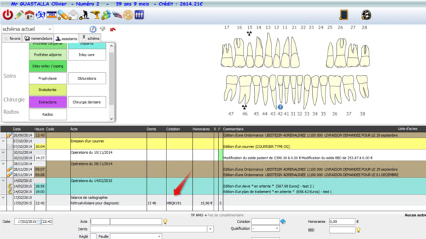This screenshot has height=239, width=426.
Task: Collapse the 14/02/2015 operations row
Action: coord(3,181)
